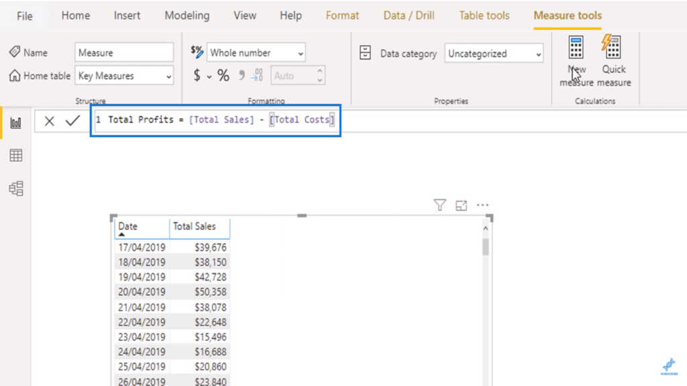Screen dimensions: 687x386
Task: Open the Format ribbon tab
Action: [342, 15]
